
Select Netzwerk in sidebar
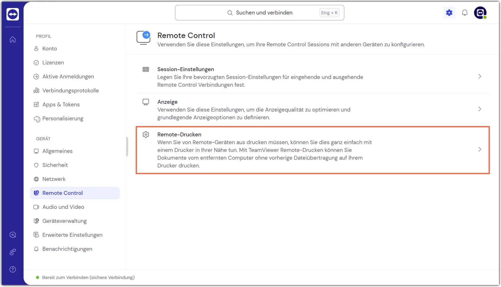(x=75, y=179)
